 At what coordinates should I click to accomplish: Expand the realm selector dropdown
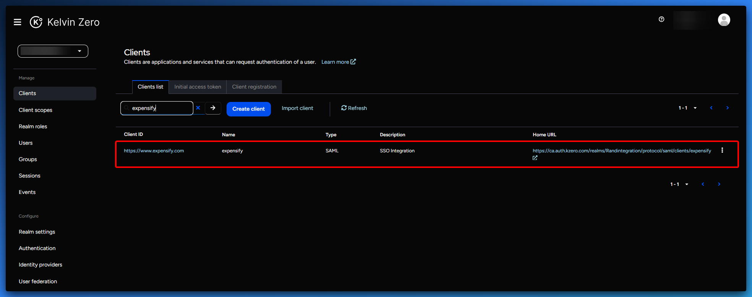tap(53, 51)
